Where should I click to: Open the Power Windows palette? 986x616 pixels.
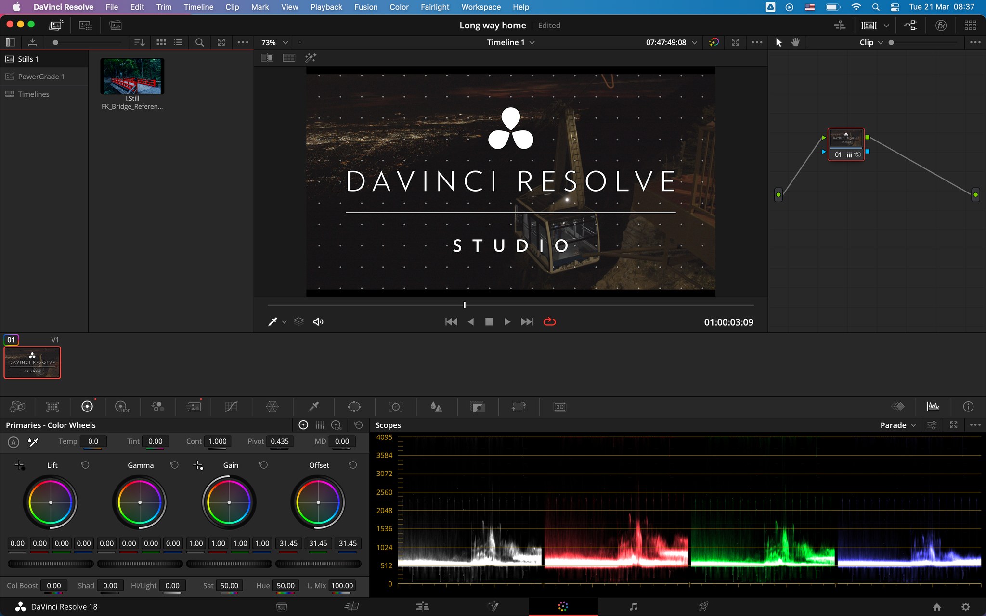pyautogui.click(x=354, y=407)
